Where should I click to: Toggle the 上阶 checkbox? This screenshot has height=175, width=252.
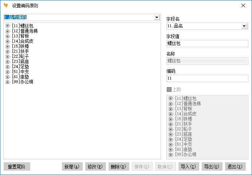pos(169,89)
